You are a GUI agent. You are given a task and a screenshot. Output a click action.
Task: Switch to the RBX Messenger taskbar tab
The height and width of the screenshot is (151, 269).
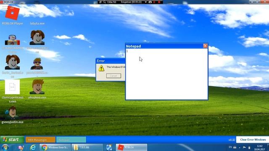(x=40, y=140)
